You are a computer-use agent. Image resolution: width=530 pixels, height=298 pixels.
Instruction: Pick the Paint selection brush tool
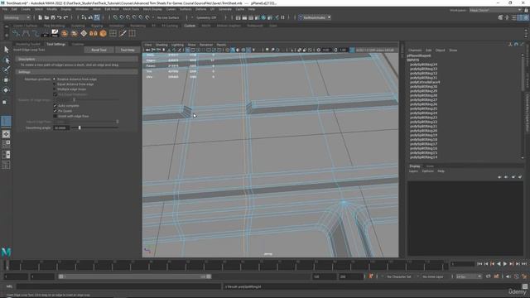click(x=6, y=70)
